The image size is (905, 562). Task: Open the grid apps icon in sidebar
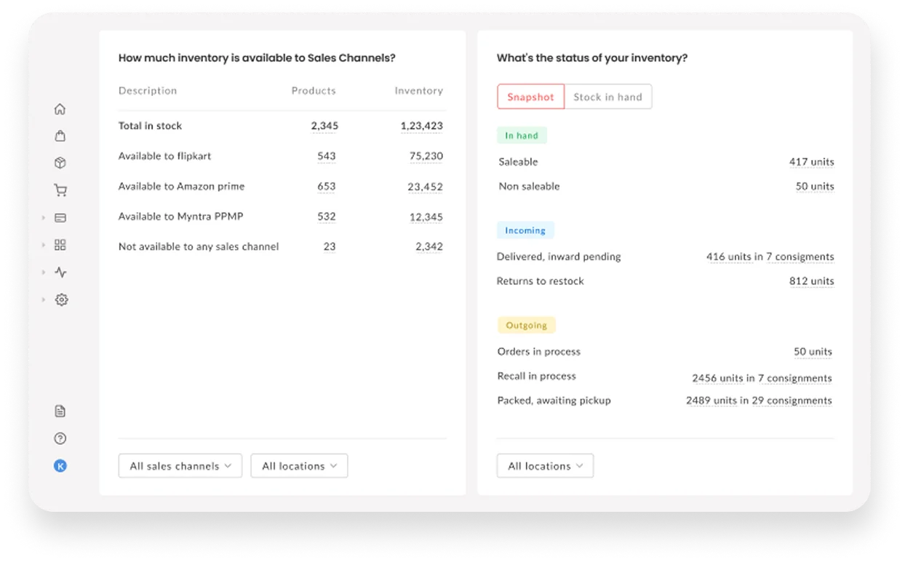coord(60,245)
